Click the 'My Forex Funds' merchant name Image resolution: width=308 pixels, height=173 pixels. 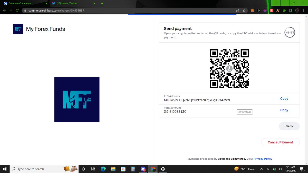[45, 29]
